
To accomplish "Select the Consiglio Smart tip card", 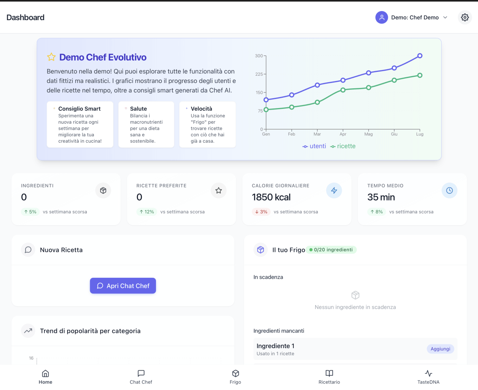I will point(80,124).
